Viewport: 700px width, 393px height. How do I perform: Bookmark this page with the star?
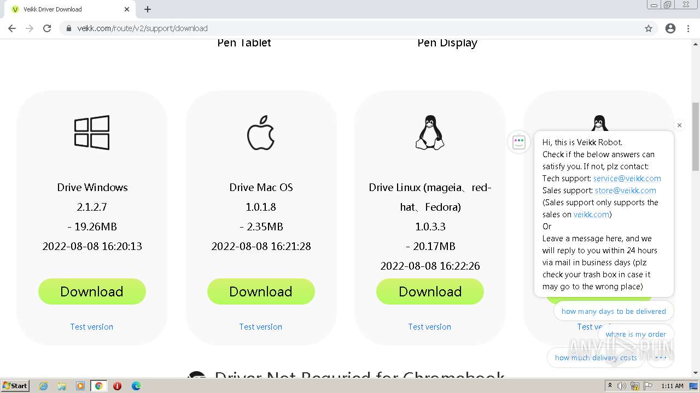(x=649, y=28)
